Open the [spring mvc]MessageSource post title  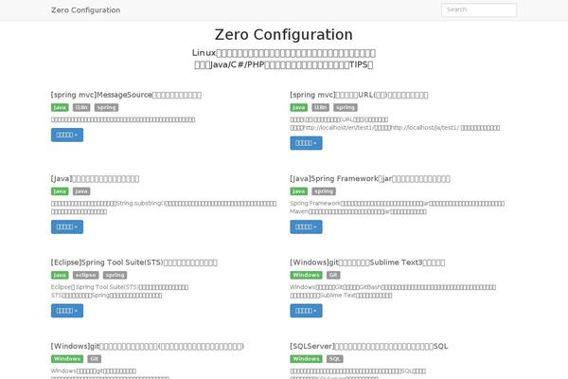(x=126, y=95)
